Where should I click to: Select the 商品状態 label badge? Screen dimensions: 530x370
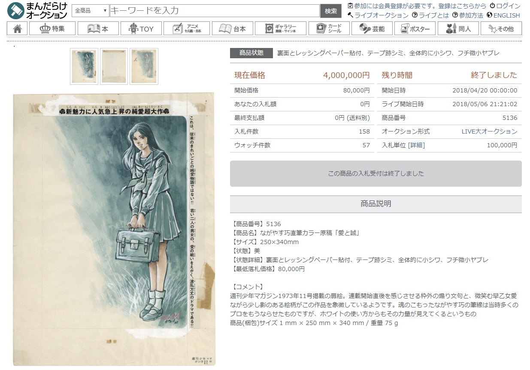(251, 53)
